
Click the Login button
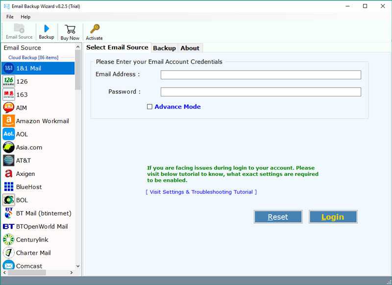333,216
